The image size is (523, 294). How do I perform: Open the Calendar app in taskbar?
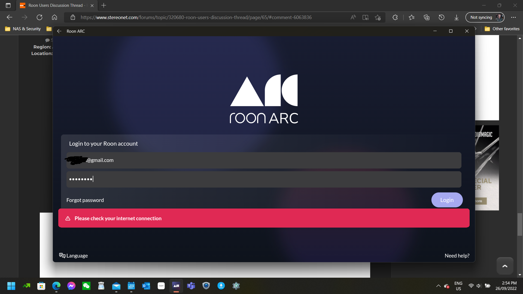tap(131, 286)
